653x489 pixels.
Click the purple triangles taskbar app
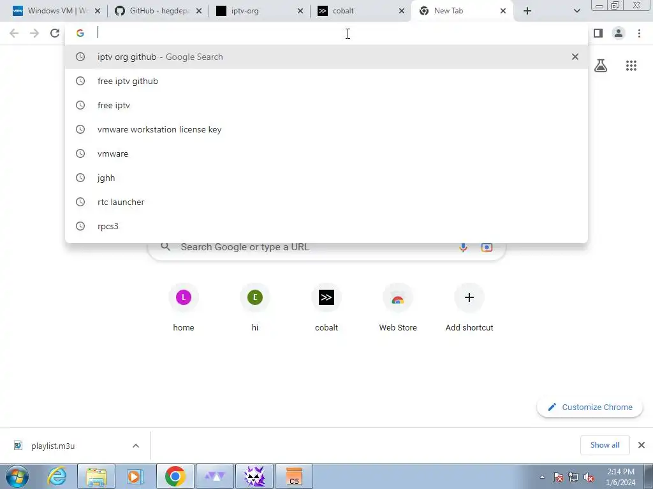[x=215, y=476]
